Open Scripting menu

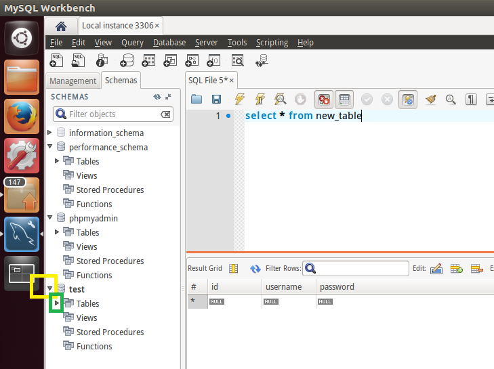(x=272, y=43)
